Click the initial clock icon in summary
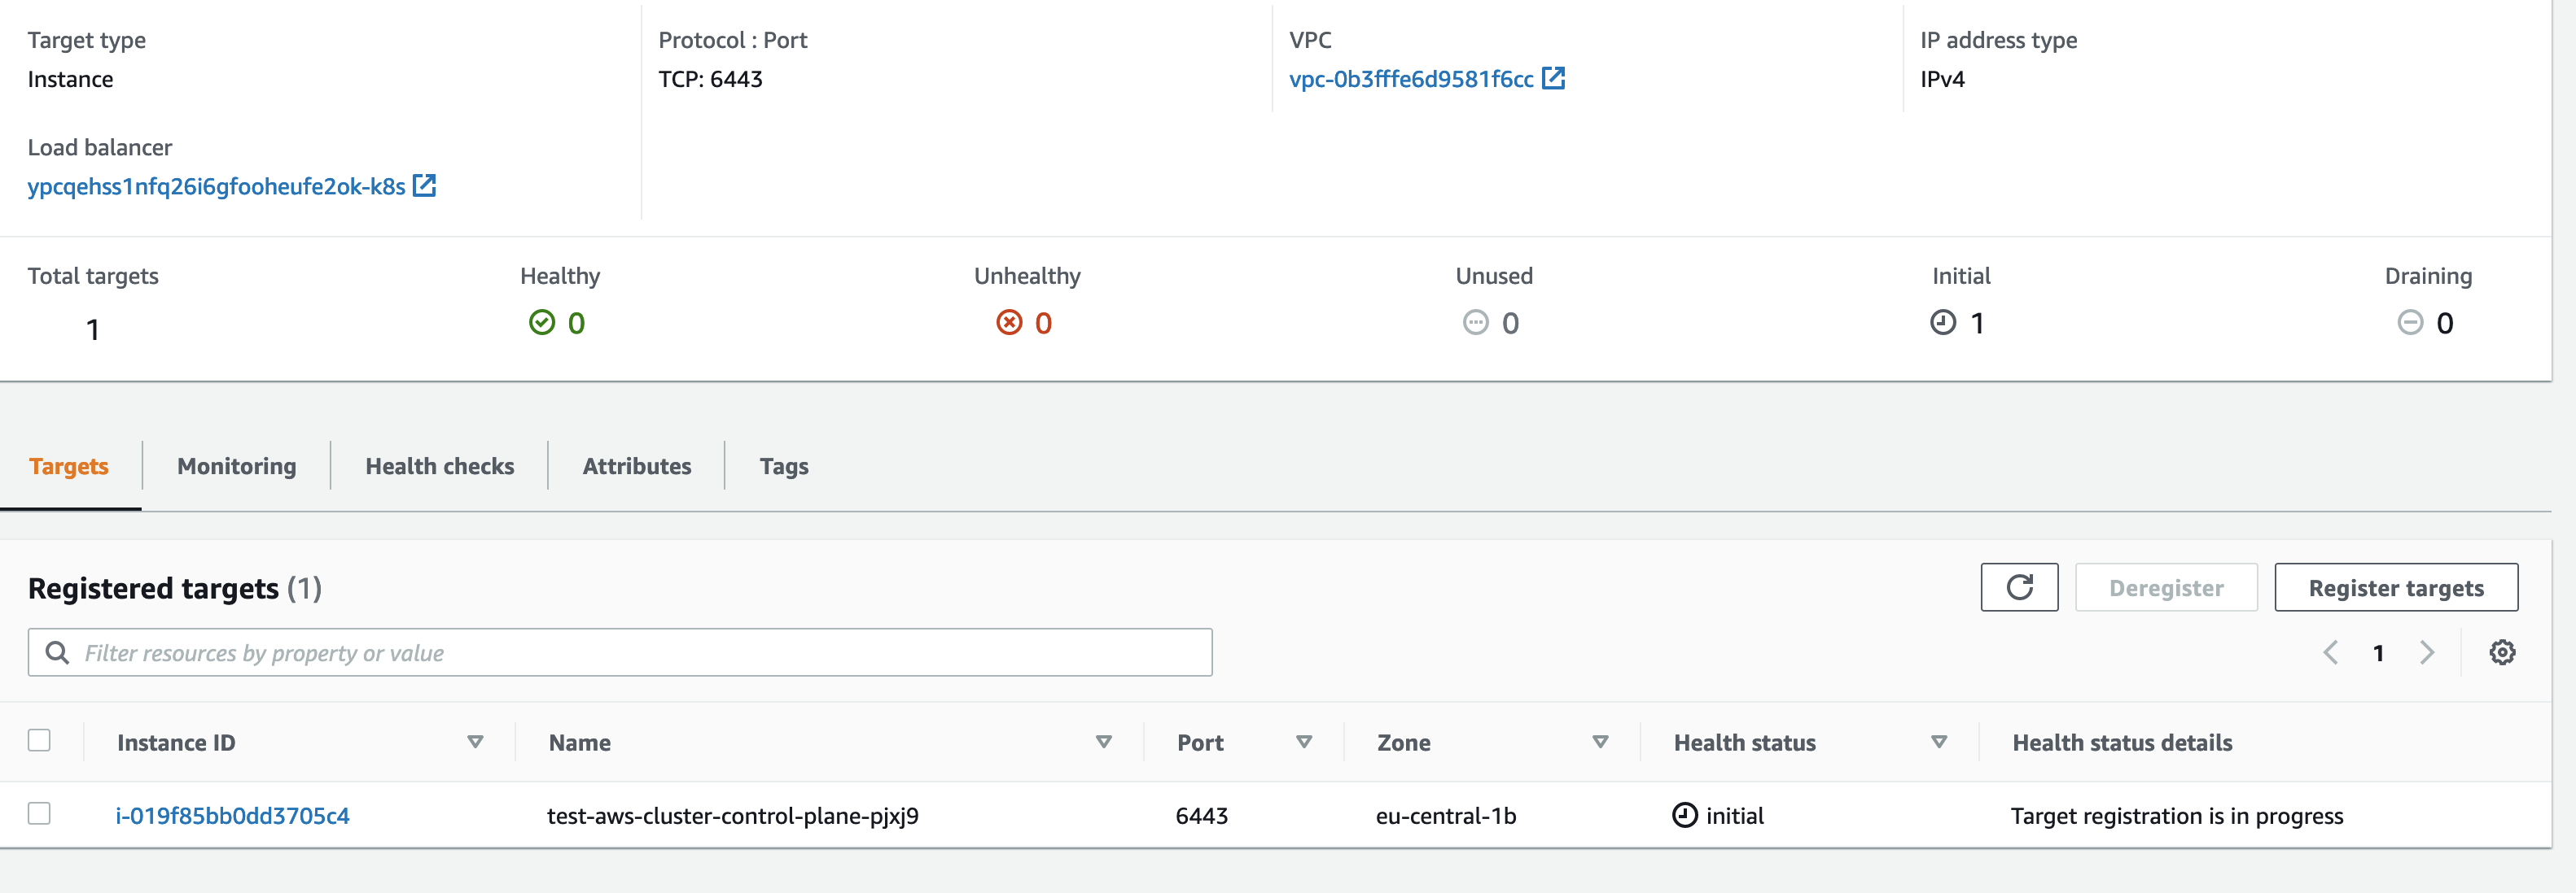 coord(1942,321)
